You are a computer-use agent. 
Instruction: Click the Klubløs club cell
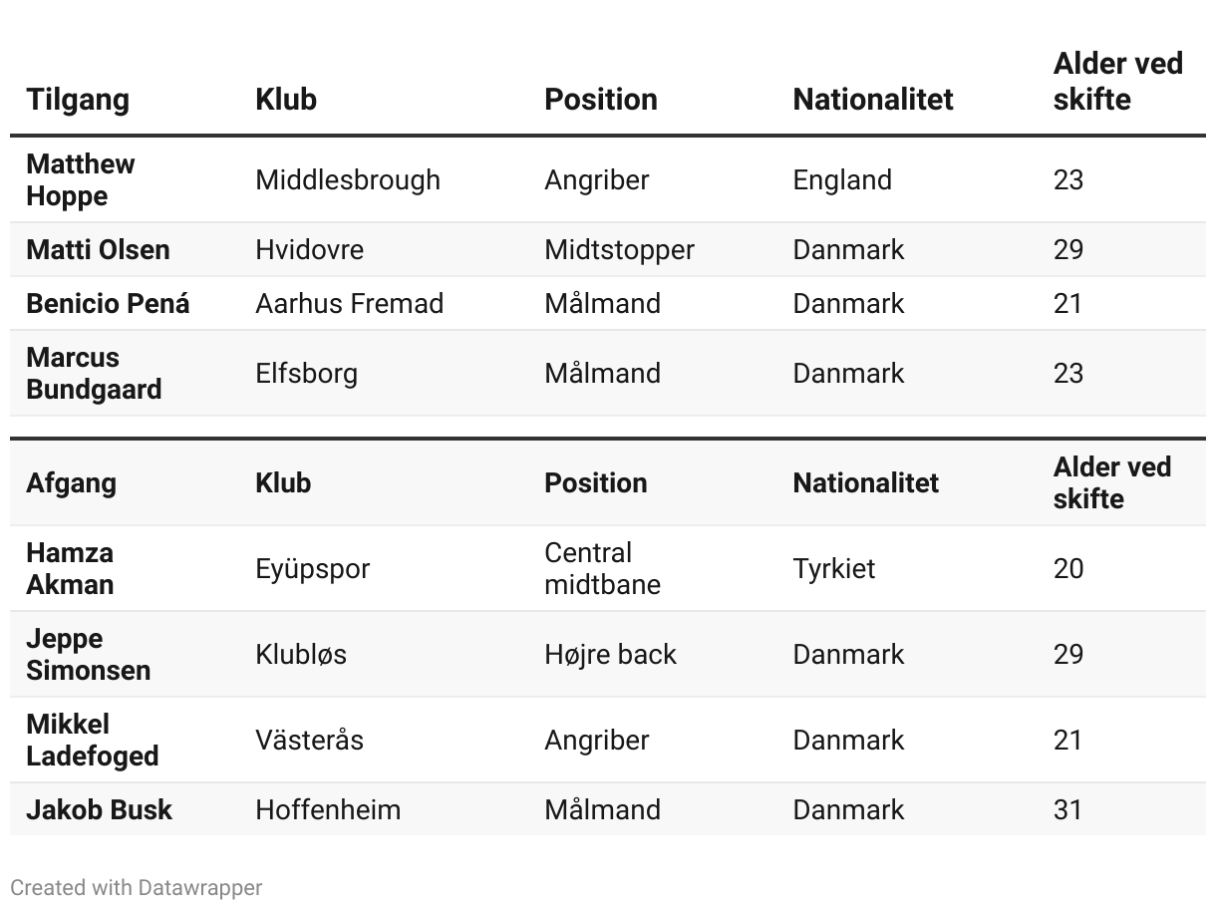point(302,655)
